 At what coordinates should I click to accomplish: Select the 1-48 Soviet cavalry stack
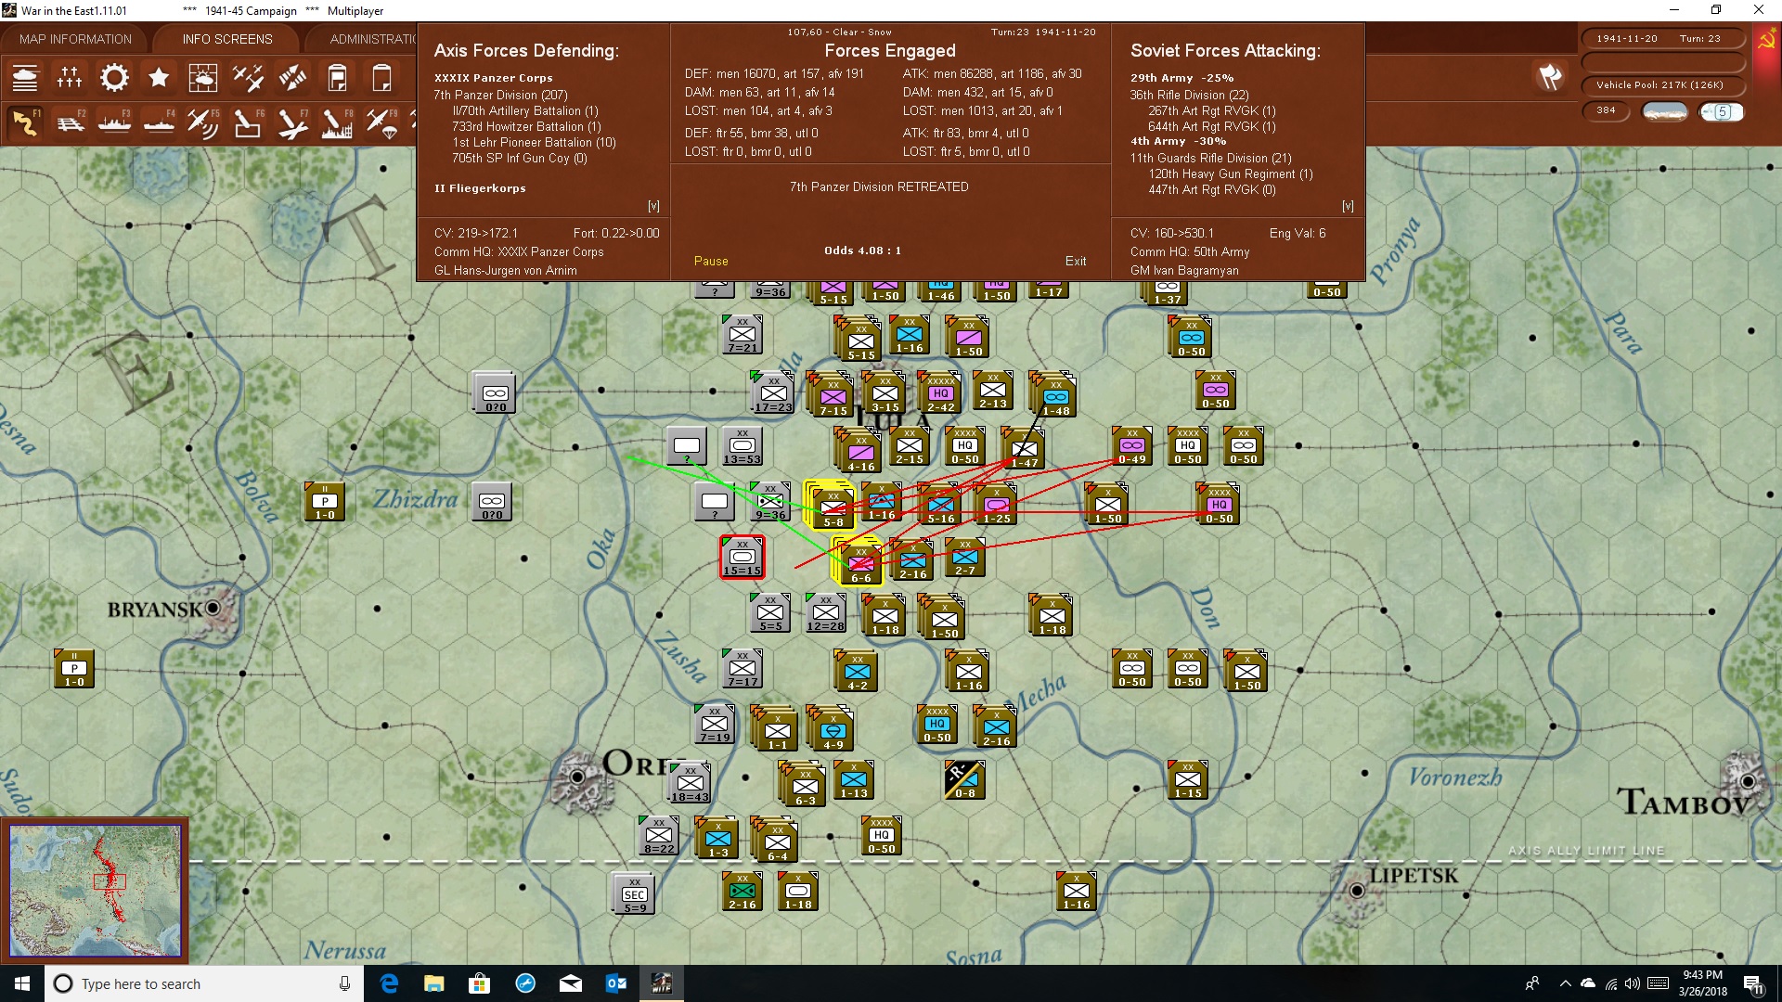point(1053,394)
